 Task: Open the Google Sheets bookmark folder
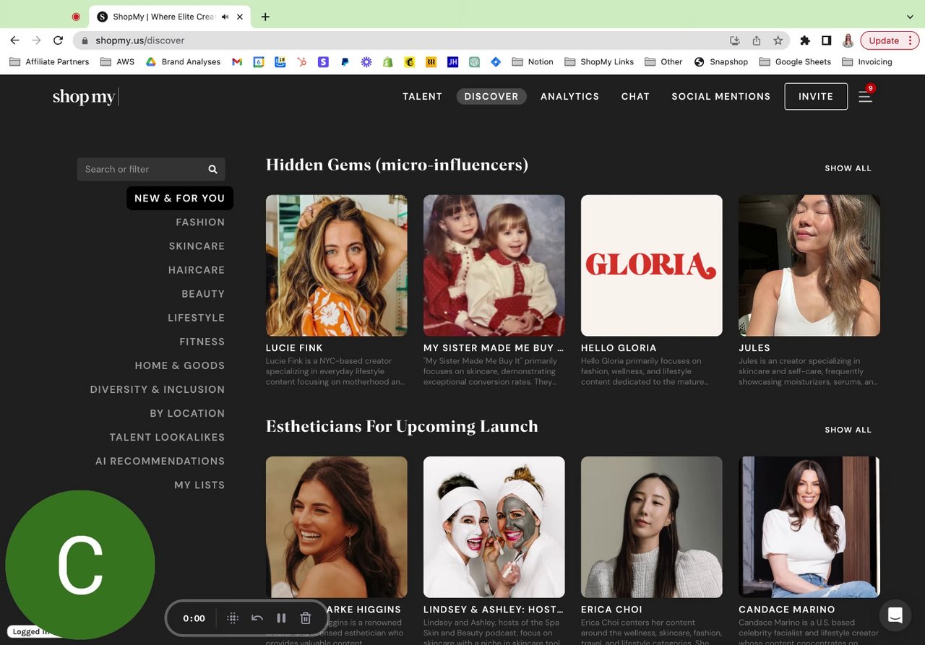pos(795,62)
